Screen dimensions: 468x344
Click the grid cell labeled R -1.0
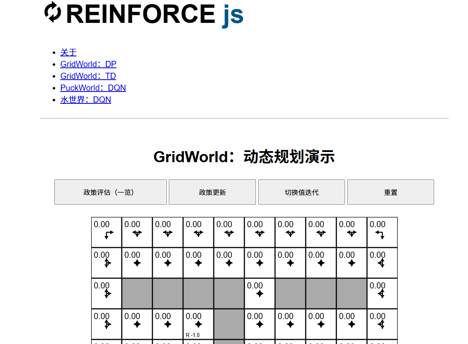[198, 324]
